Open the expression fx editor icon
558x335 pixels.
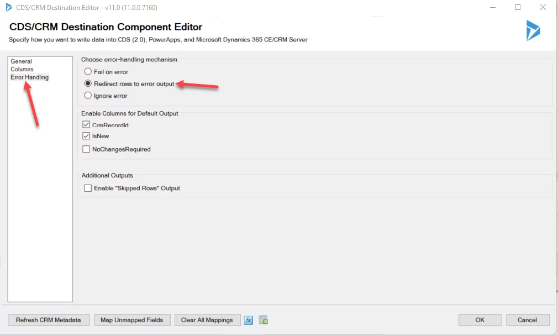coord(249,320)
